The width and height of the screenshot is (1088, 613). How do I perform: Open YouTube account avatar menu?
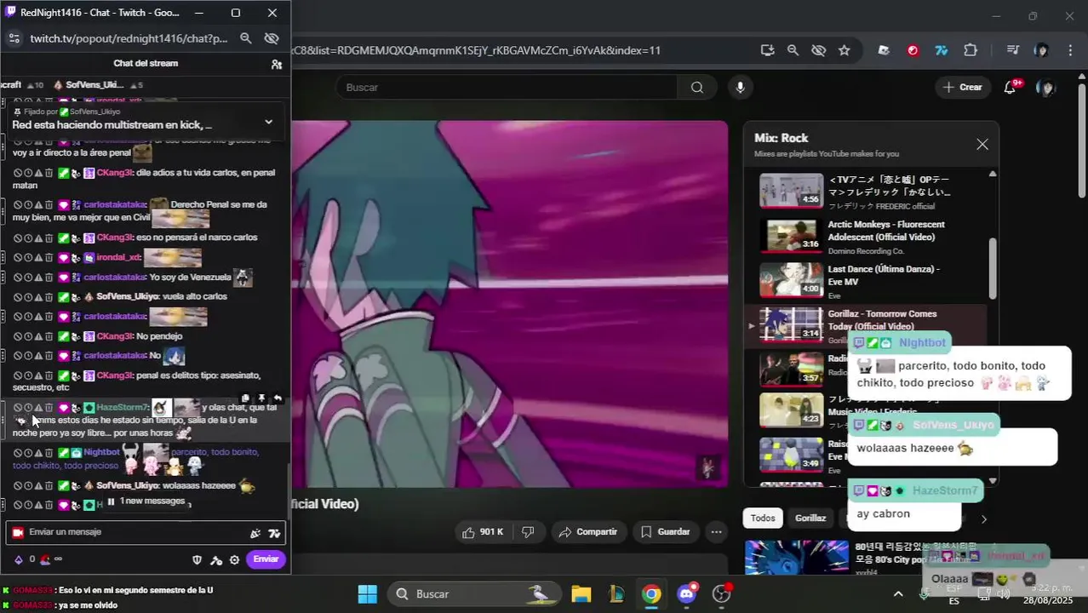[1046, 88]
